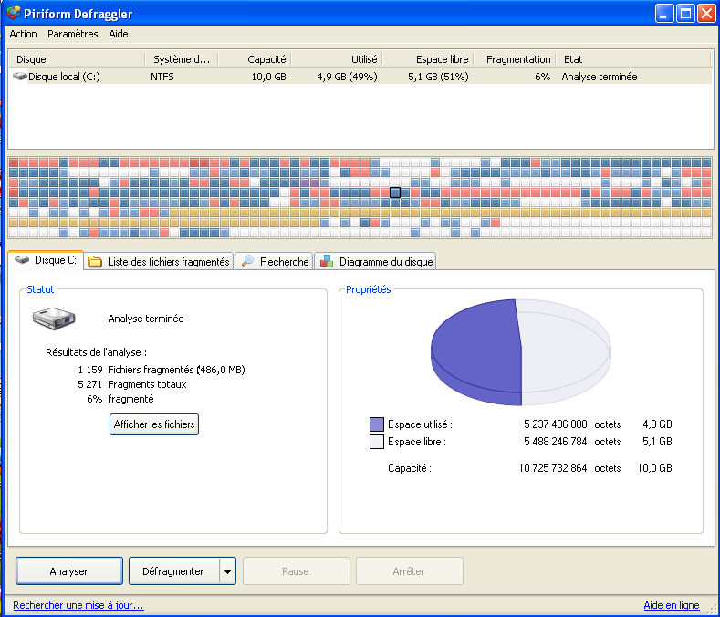Click the Arrêter button

click(x=409, y=571)
